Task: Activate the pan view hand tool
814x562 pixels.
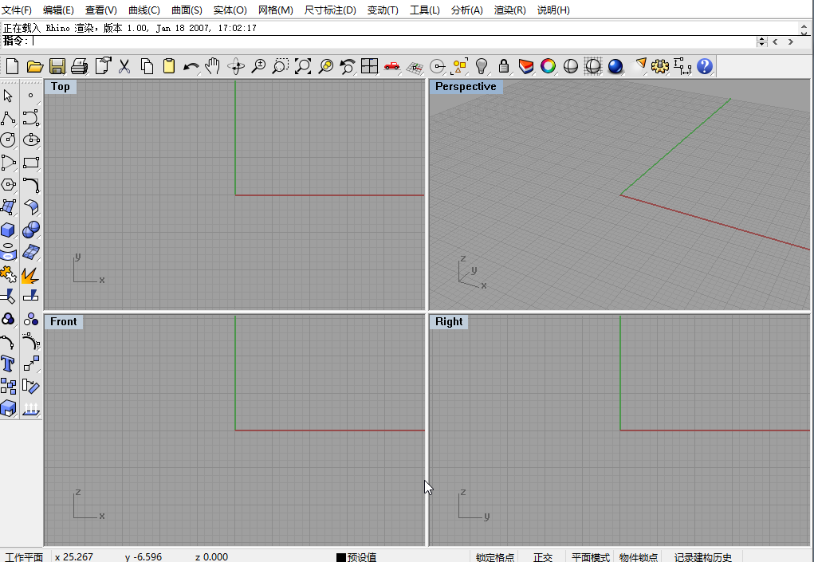Action: [x=211, y=66]
